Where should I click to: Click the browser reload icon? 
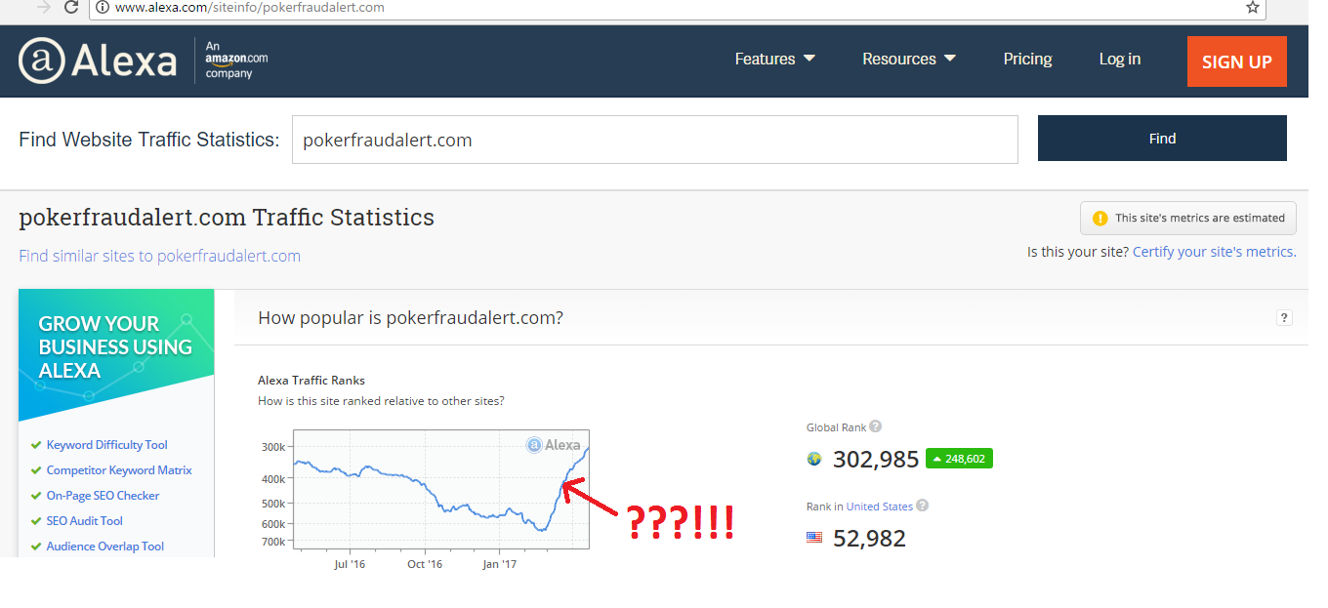coord(71,8)
